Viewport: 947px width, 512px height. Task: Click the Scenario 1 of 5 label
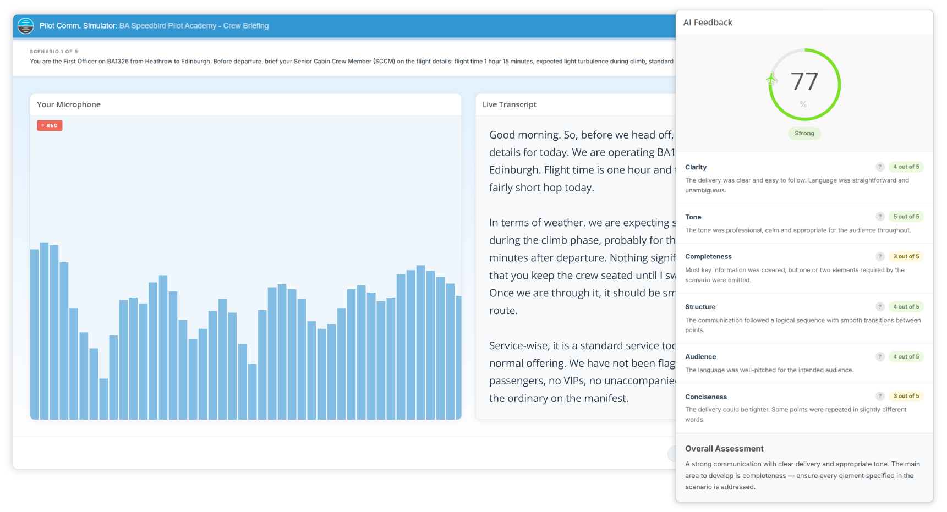54,52
